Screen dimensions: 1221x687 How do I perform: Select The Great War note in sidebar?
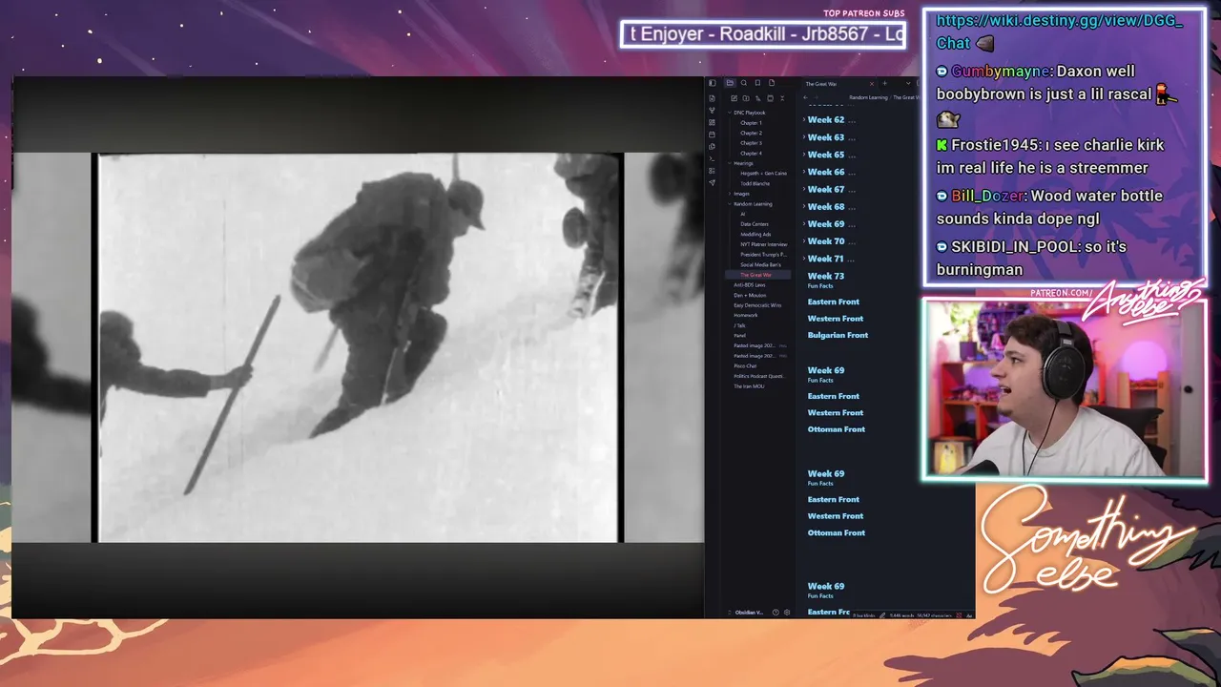[755, 275]
